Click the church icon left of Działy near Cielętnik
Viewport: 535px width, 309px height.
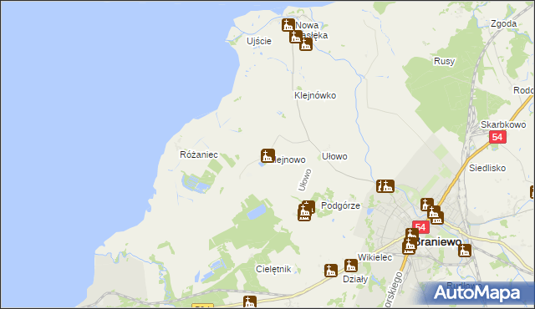[331, 271]
